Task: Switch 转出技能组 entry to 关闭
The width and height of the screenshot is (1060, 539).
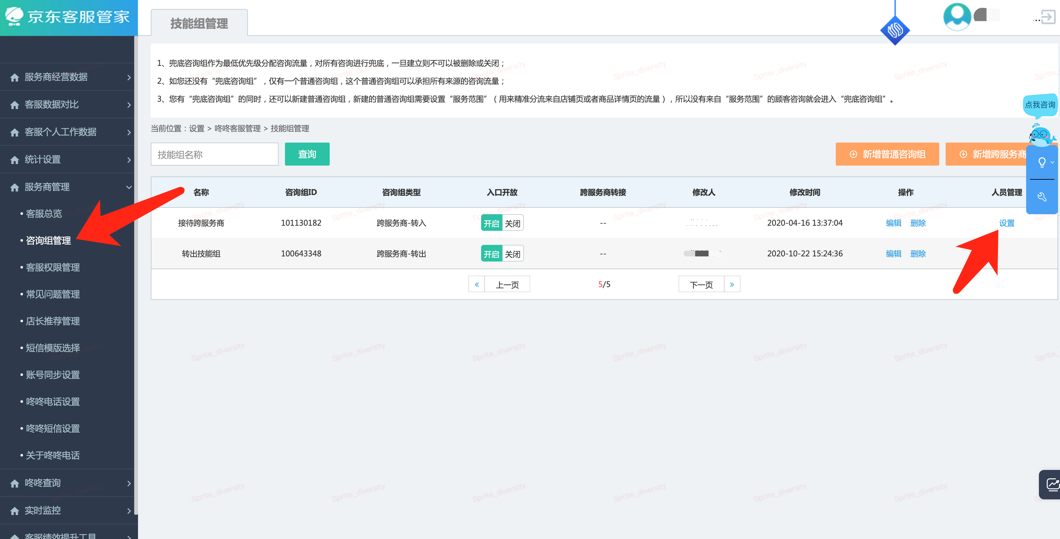Action: coord(513,253)
